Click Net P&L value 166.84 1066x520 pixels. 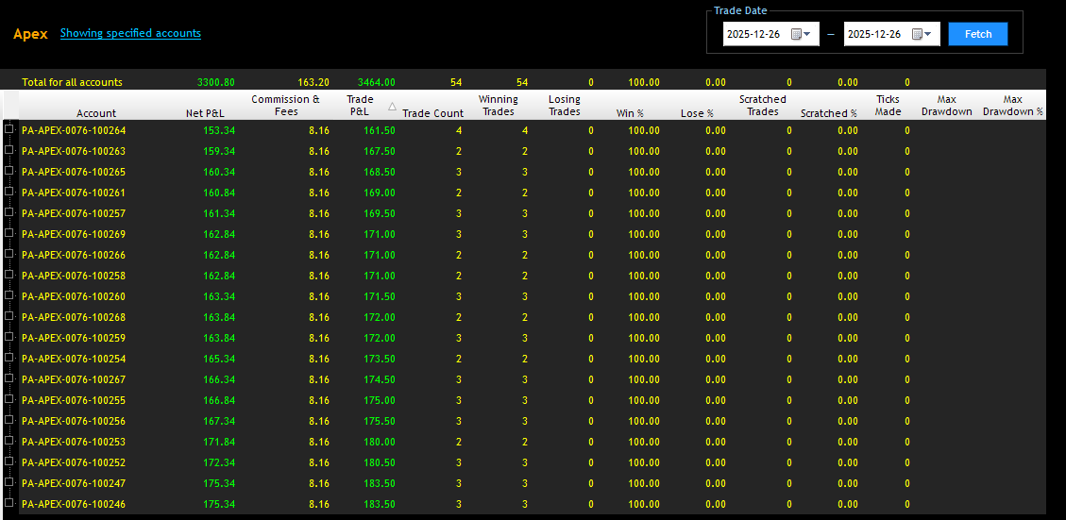pyautogui.click(x=219, y=400)
